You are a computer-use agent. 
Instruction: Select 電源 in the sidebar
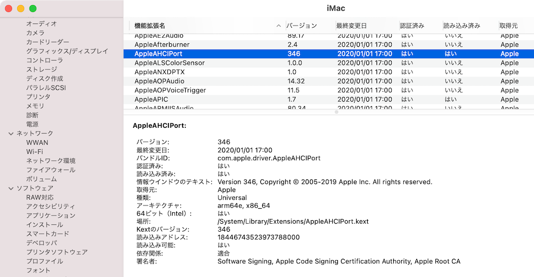point(32,124)
